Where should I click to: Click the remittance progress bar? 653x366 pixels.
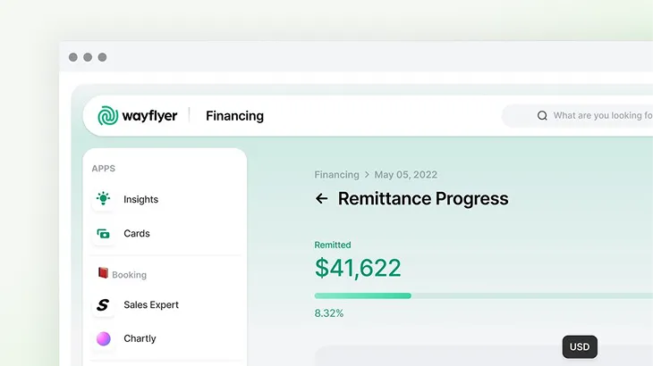click(483, 295)
